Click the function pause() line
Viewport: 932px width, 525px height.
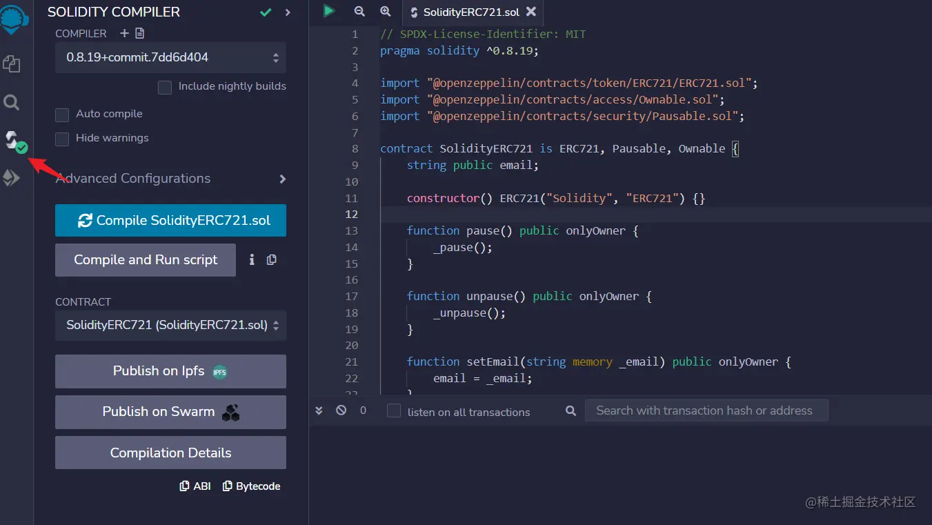point(523,231)
